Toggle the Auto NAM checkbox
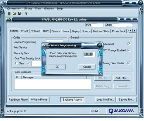 pyautogui.click(x=129, y=44)
